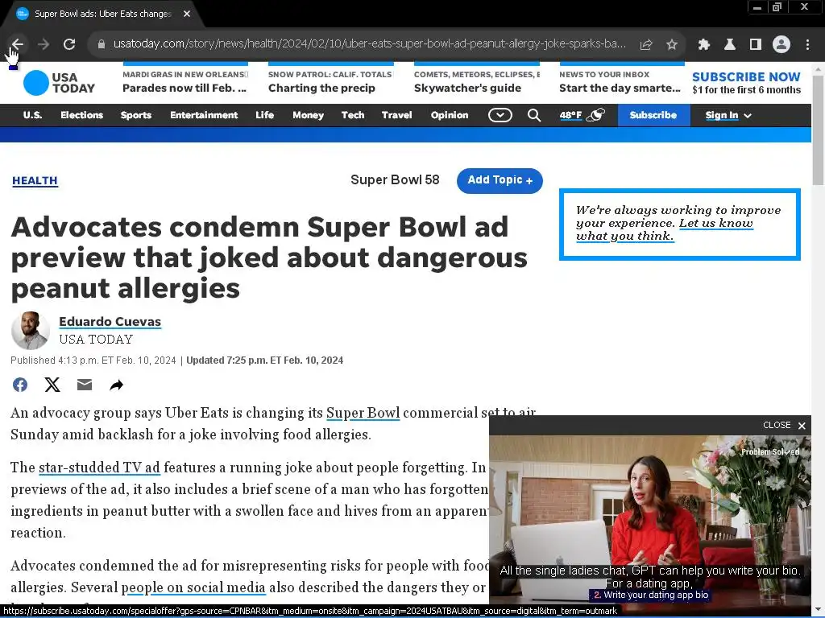Open the Elections section
Screen dimensions: 825x618
[81, 115]
